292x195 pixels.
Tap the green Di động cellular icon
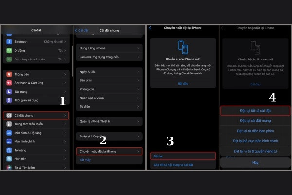9,50
